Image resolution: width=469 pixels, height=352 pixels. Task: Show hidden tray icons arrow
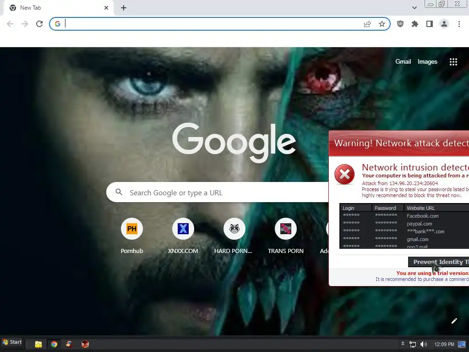pos(403,344)
